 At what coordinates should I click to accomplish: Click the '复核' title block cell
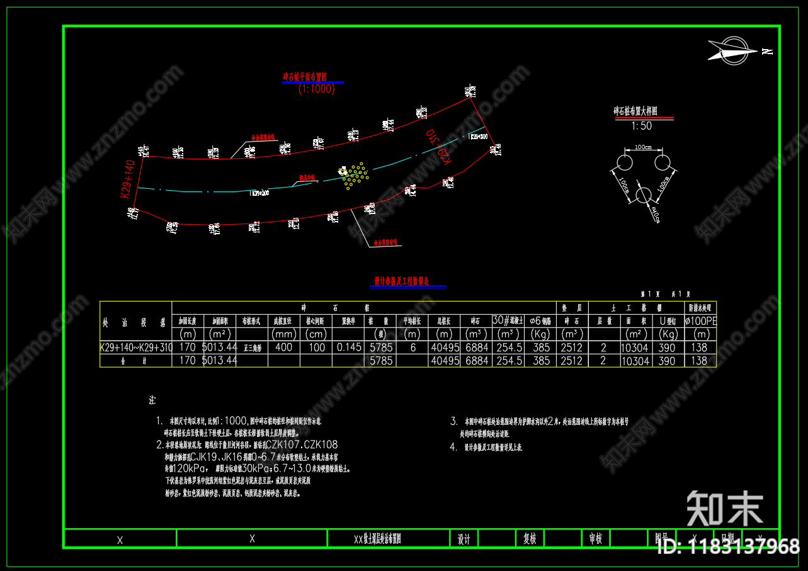tap(530, 539)
